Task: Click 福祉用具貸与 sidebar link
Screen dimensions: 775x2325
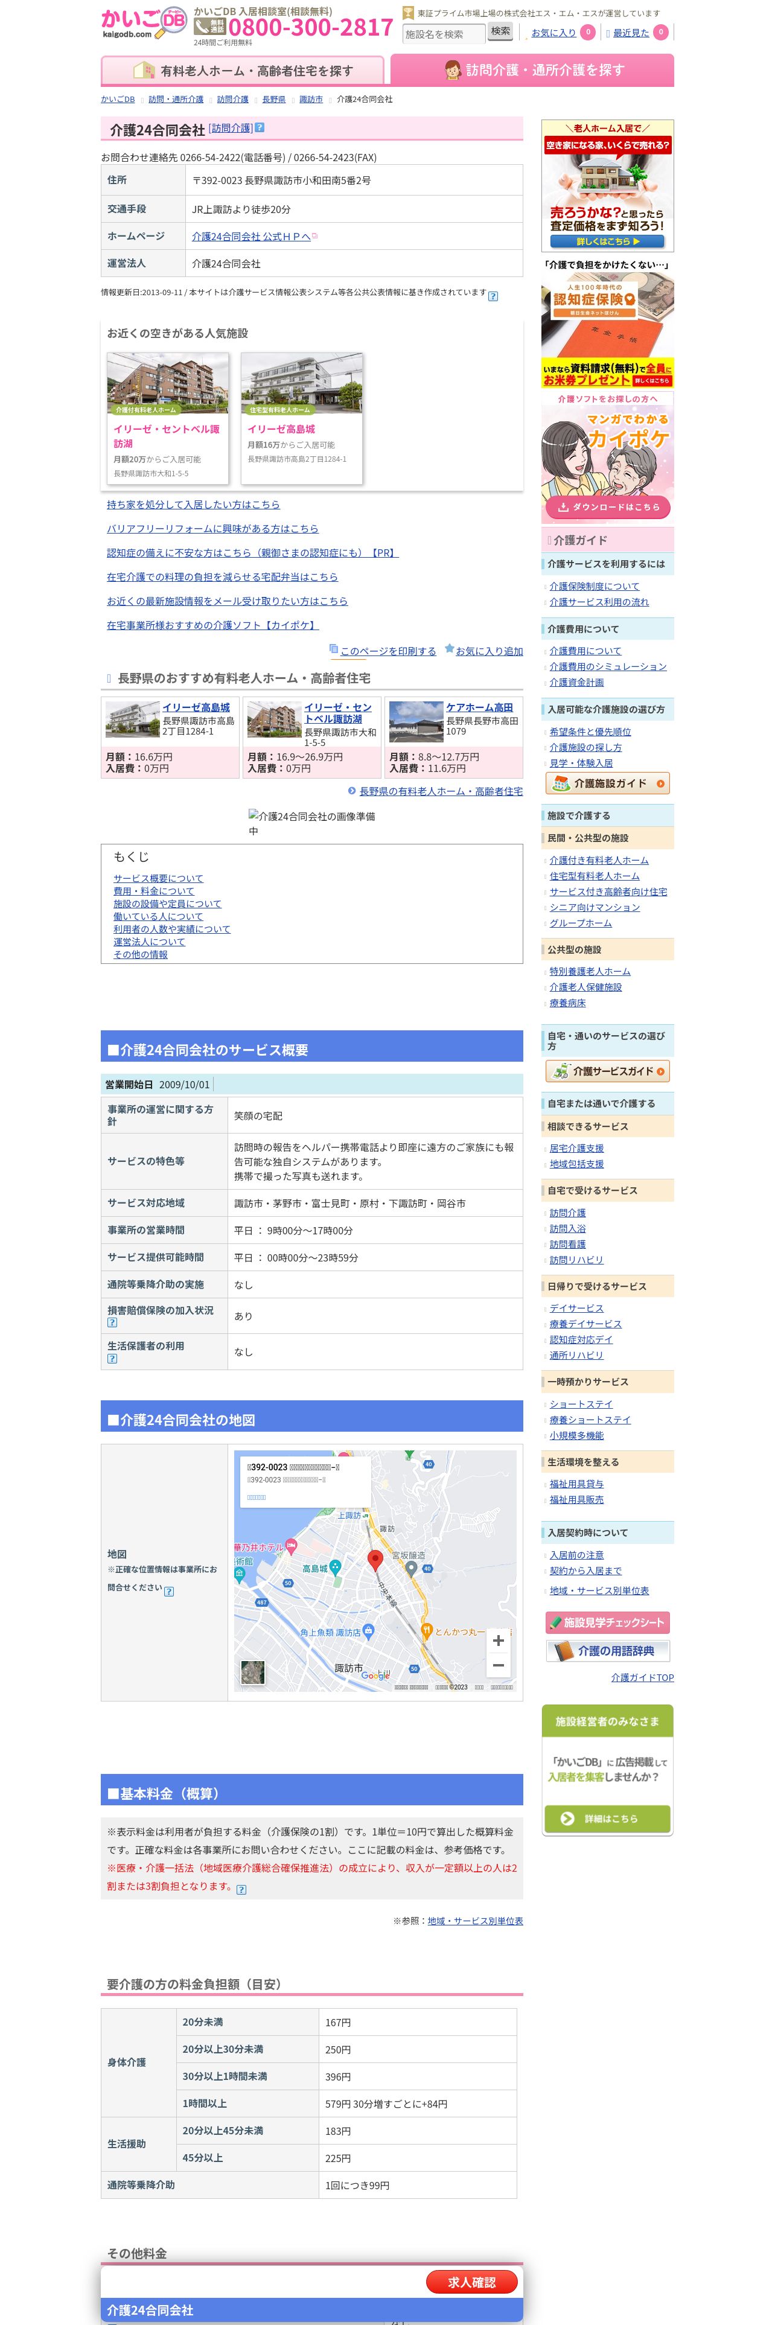Action: point(576,1484)
